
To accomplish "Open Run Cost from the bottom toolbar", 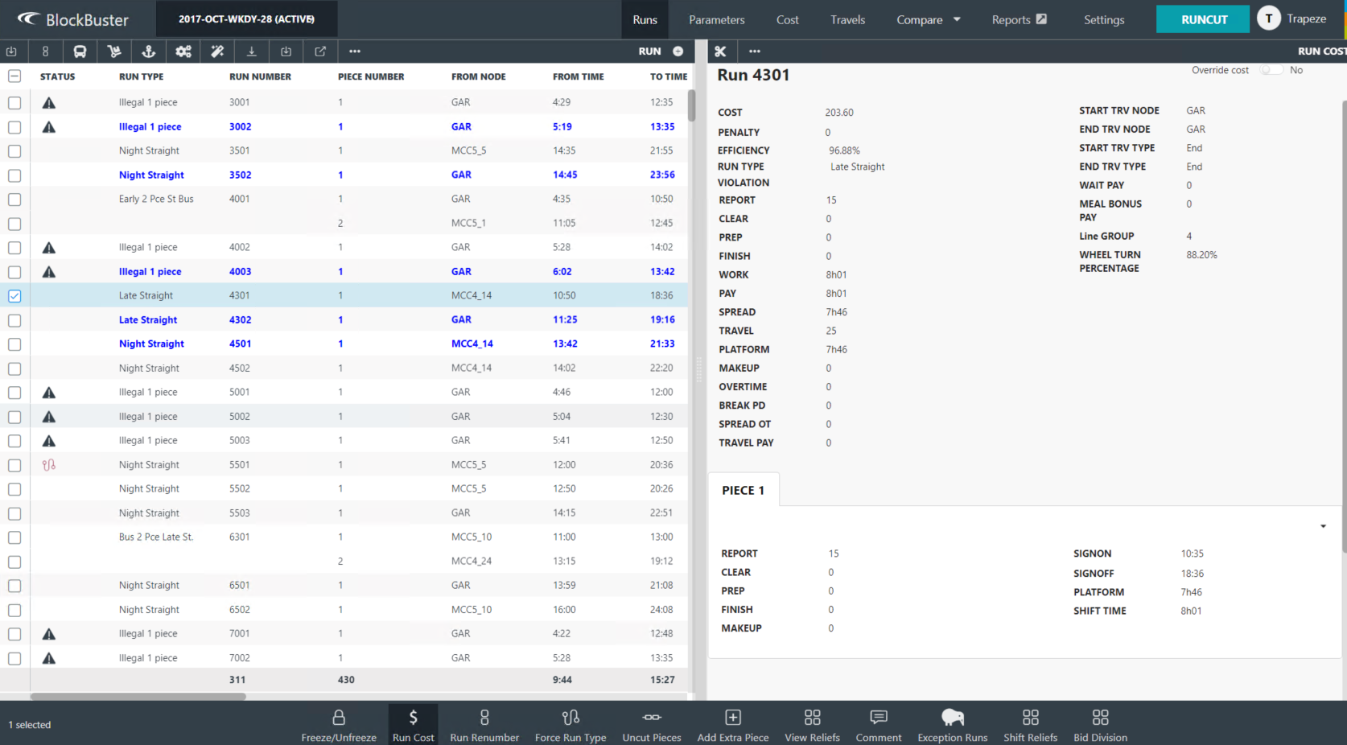I will click(413, 722).
